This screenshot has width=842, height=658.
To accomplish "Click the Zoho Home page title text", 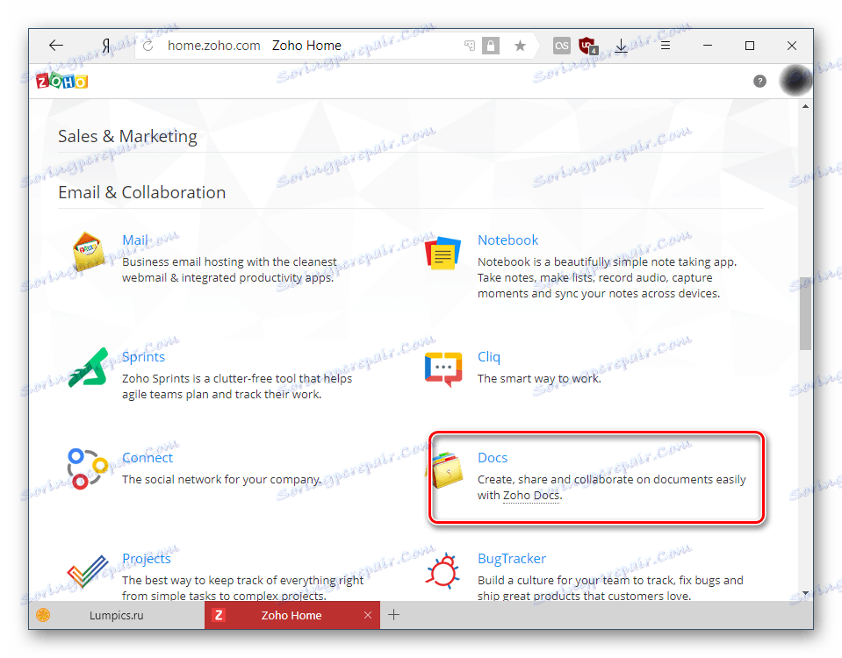I will [x=306, y=46].
